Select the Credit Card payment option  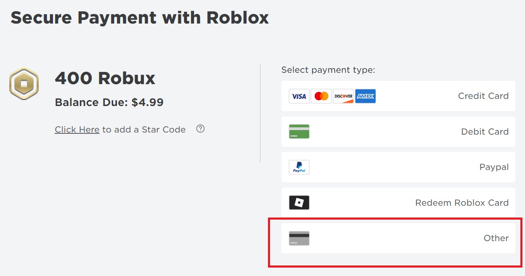pyautogui.click(x=483, y=96)
